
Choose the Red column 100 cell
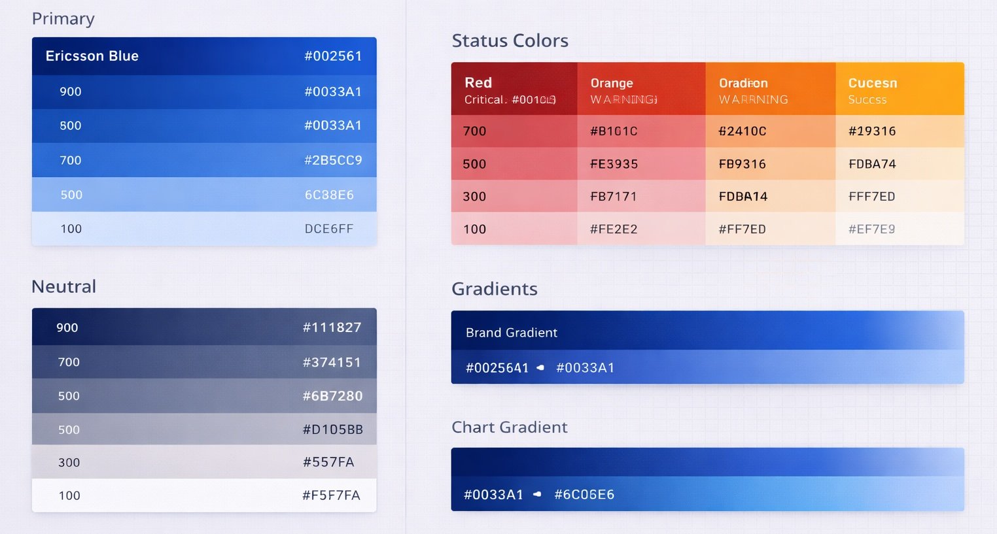[514, 229]
